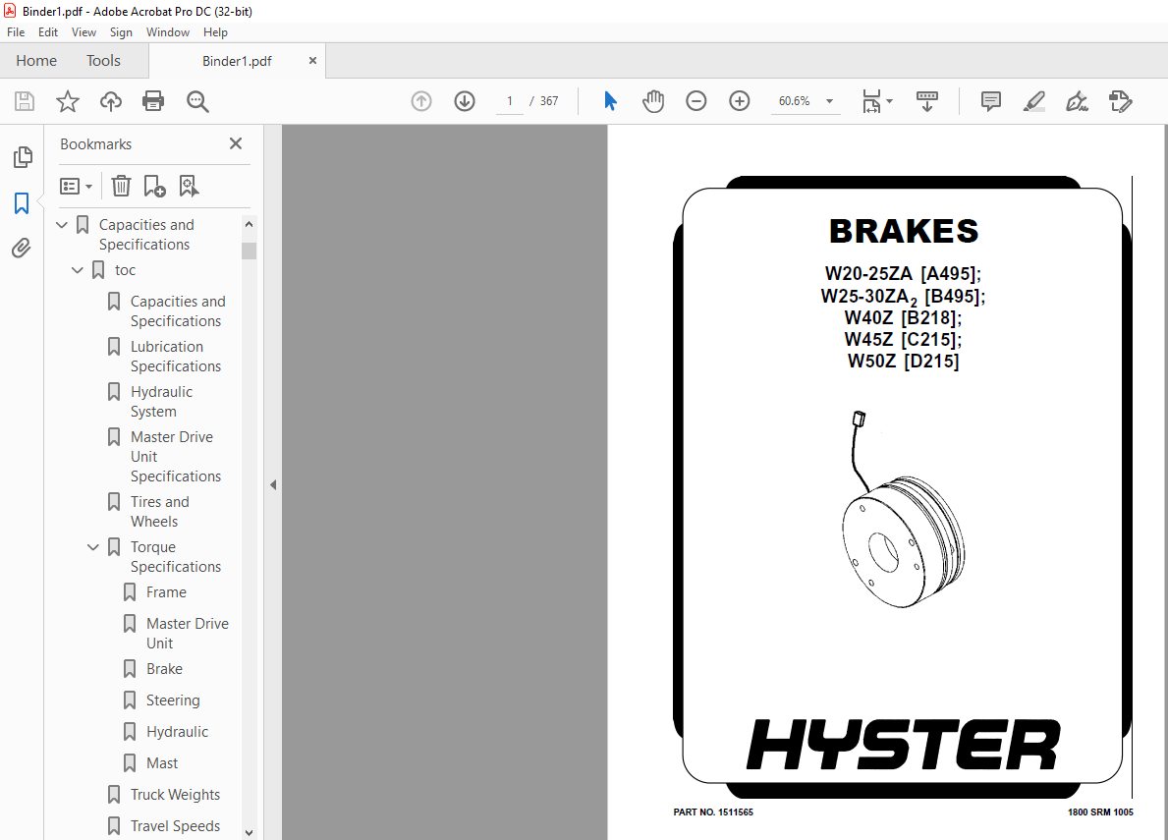This screenshot has width=1168, height=840.
Task: Add a comment sticky note
Action: pos(991,101)
